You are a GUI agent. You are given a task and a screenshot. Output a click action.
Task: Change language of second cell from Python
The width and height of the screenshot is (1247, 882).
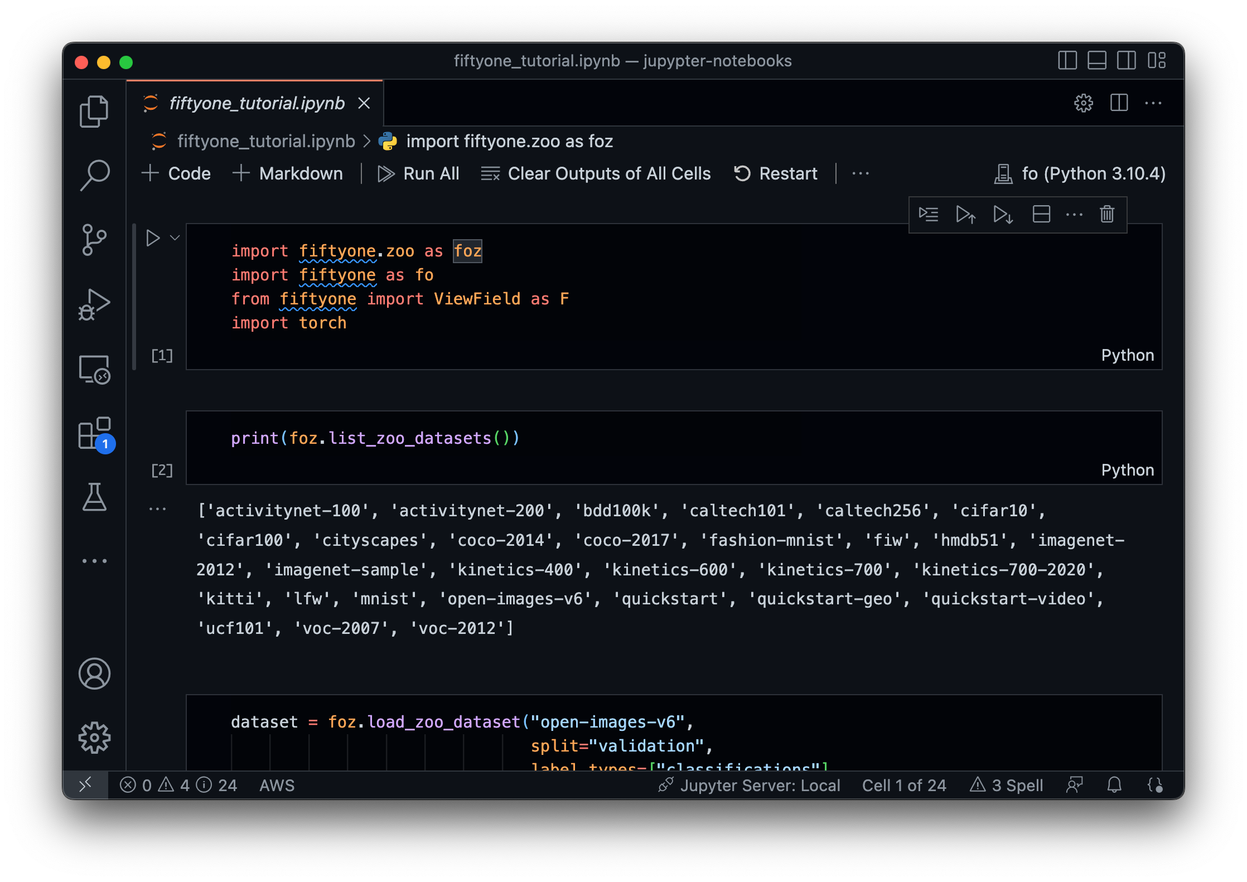pyautogui.click(x=1127, y=470)
